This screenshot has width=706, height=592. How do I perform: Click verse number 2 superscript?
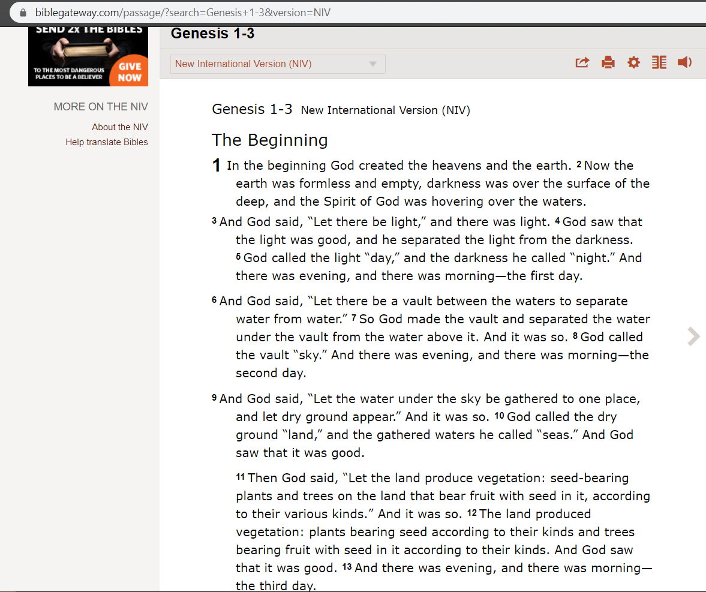(x=579, y=164)
